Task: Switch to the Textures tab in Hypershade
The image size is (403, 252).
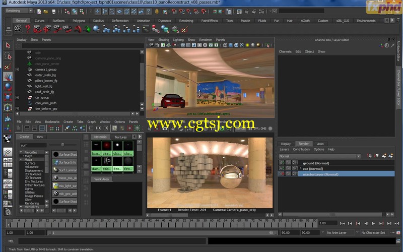Action: (x=120, y=137)
